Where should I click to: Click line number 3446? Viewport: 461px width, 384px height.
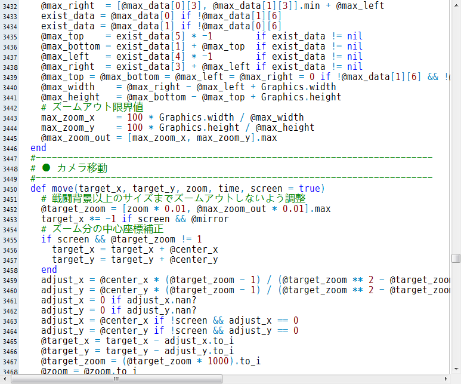pos(10,149)
